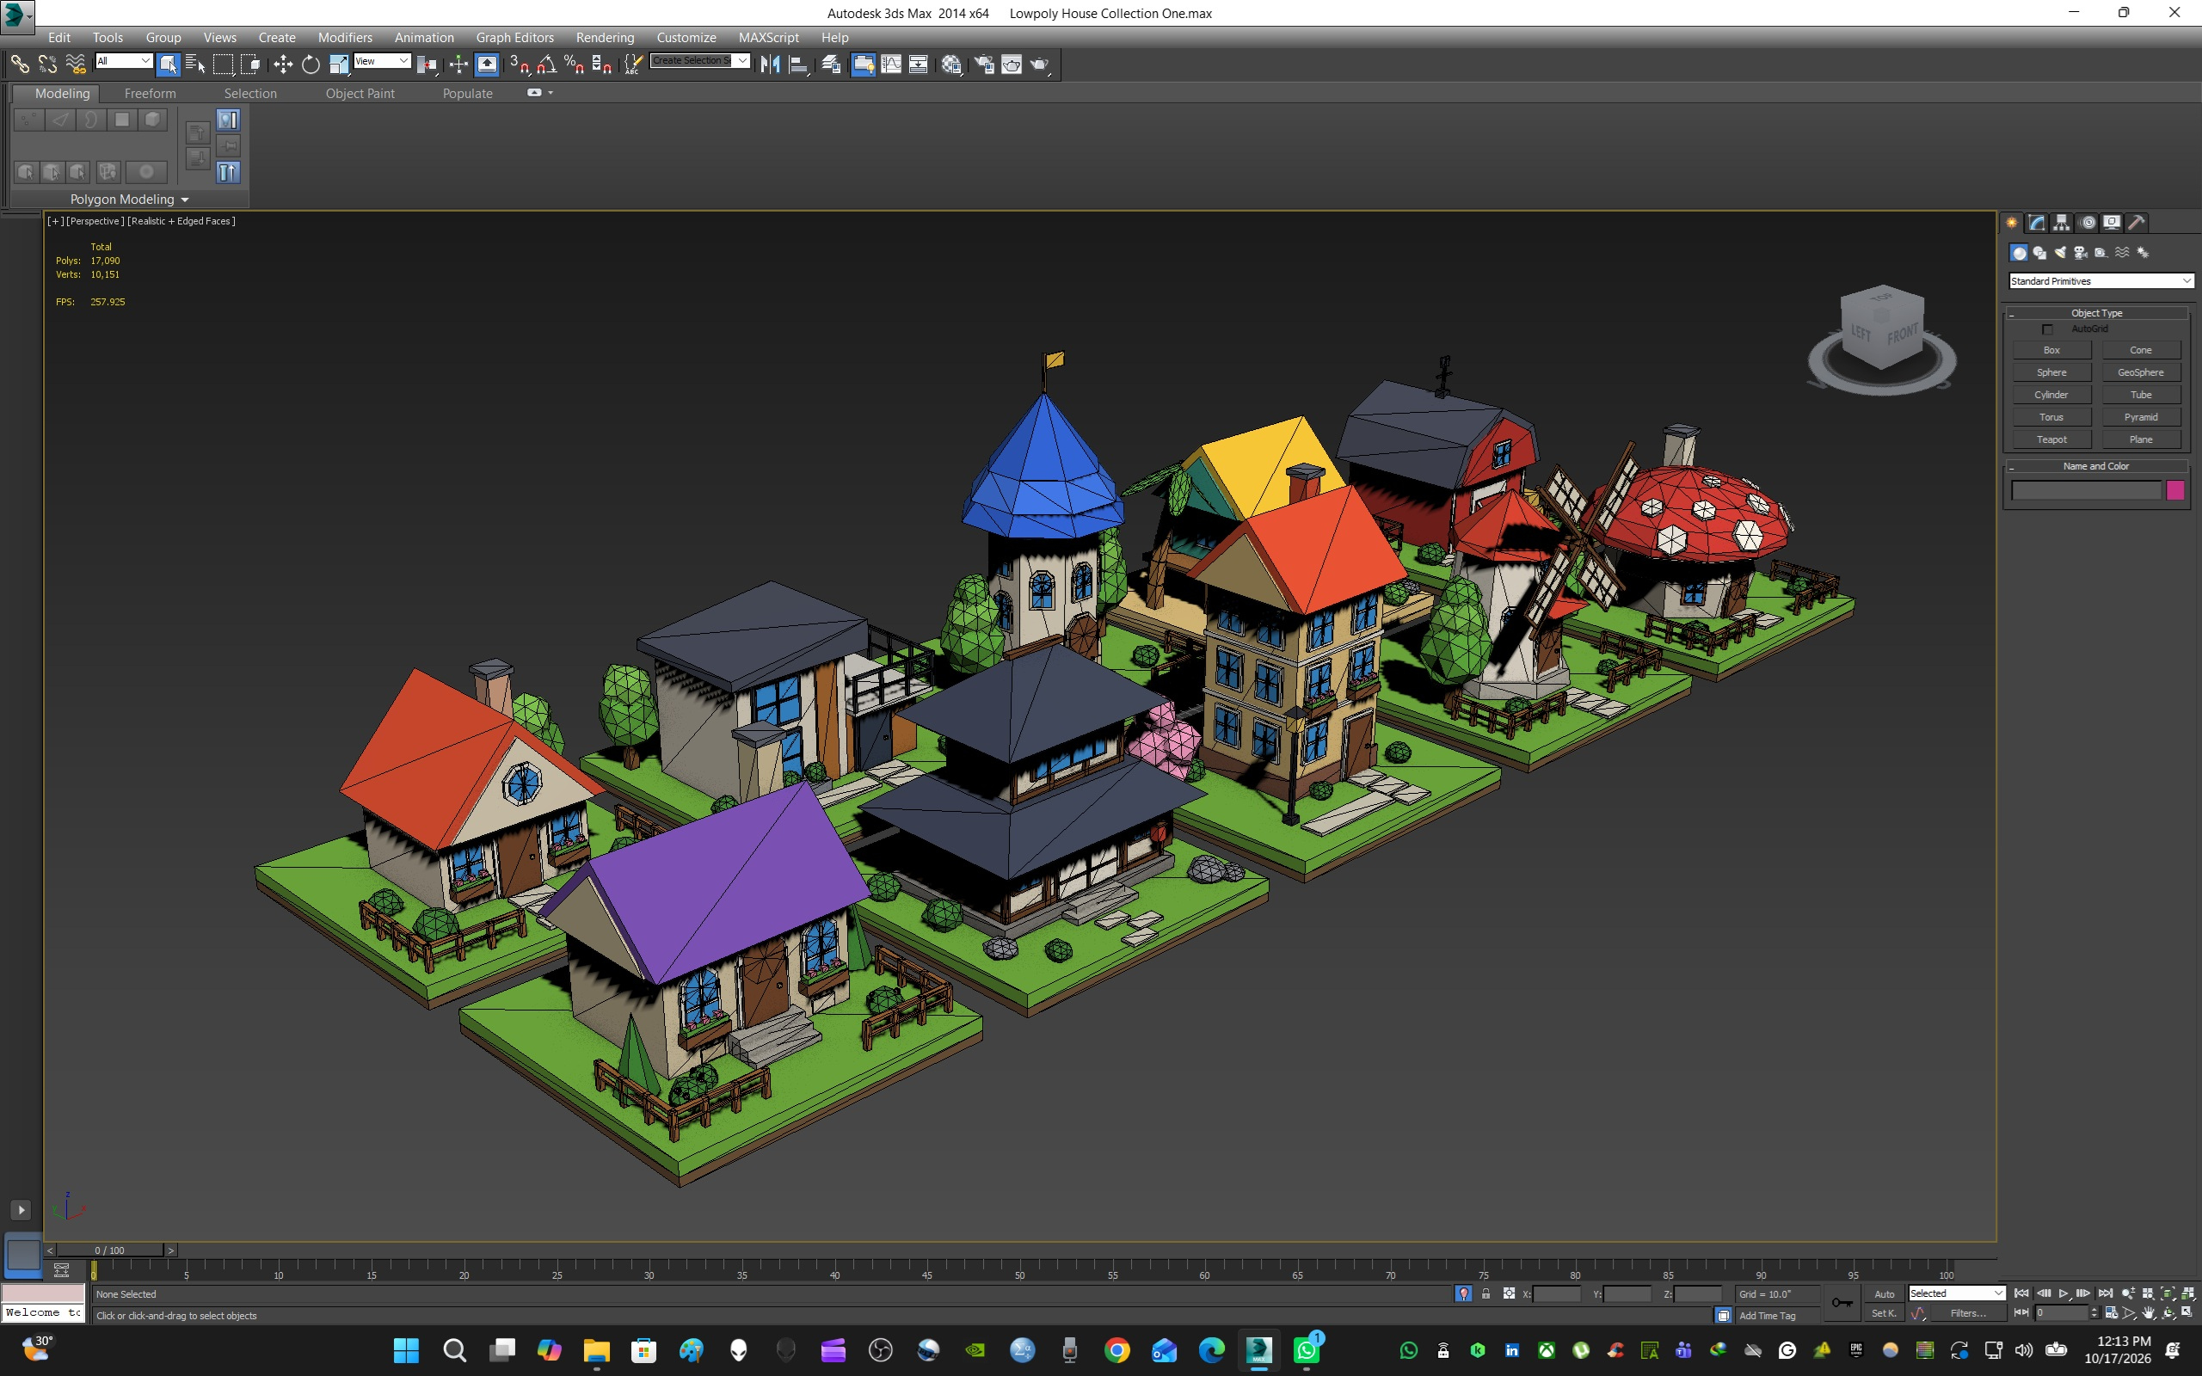The height and width of the screenshot is (1376, 2202).
Task: Select the Select and Link tool
Action: point(19,64)
